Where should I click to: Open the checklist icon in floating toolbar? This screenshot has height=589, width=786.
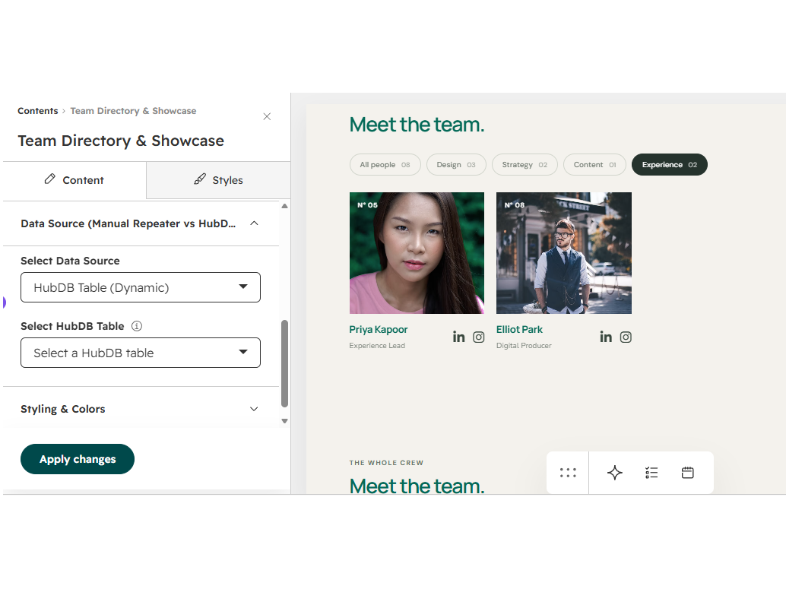pos(651,473)
